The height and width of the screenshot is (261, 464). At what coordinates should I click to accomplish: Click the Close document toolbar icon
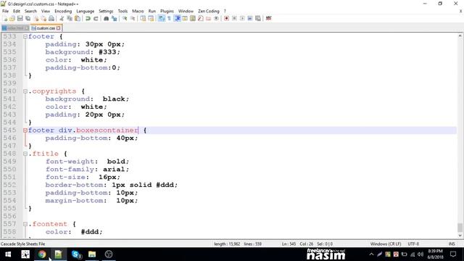pos(36,18)
